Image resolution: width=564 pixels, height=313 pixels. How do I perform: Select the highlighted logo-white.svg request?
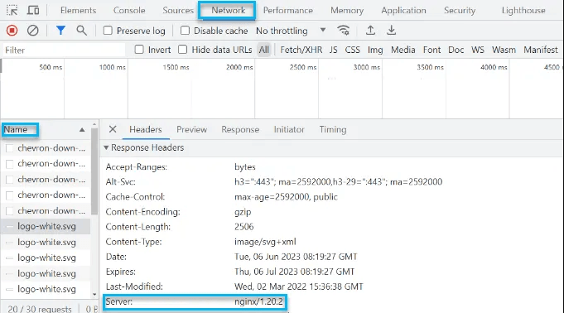click(x=46, y=226)
